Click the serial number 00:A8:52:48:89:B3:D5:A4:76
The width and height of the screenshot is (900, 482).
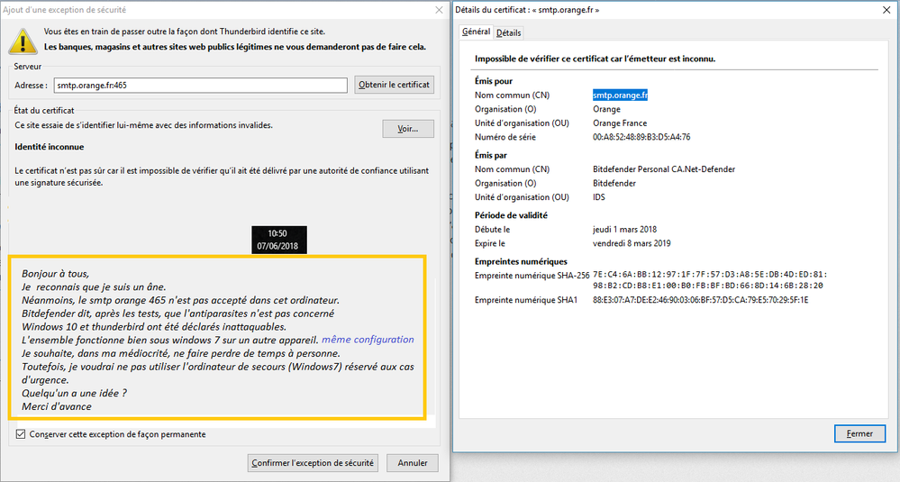[x=641, y=137]
